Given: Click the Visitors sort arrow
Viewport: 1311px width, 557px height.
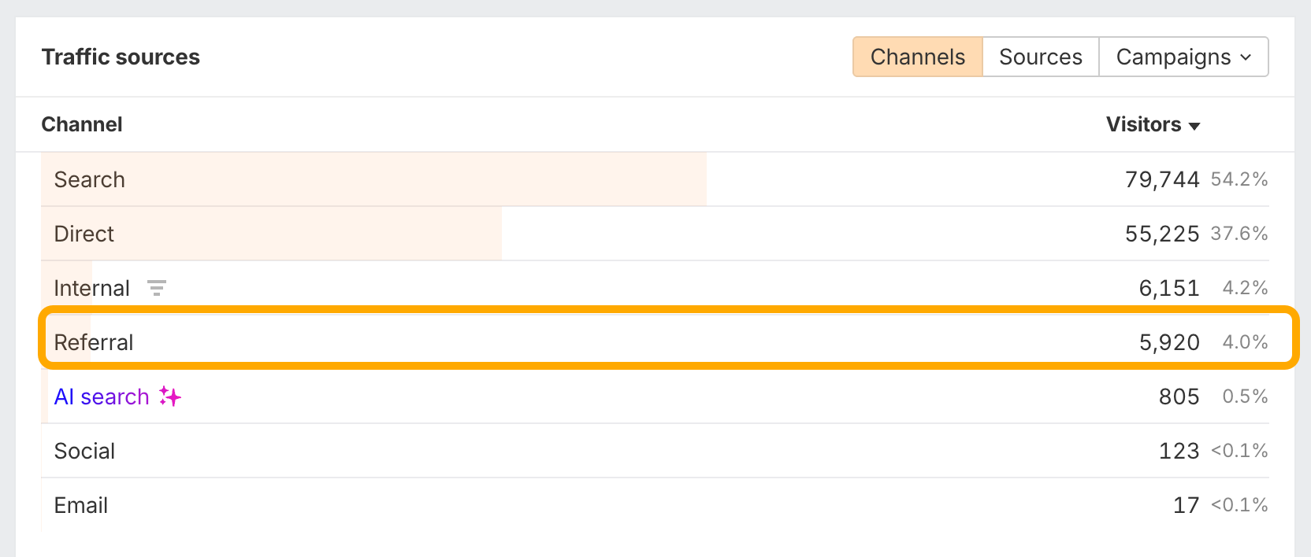Looking at the screenshot, I should [1194, 126].
